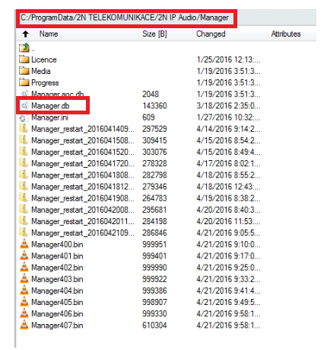Select archive icon of Manager_restart_2016041520

point(24,152)
